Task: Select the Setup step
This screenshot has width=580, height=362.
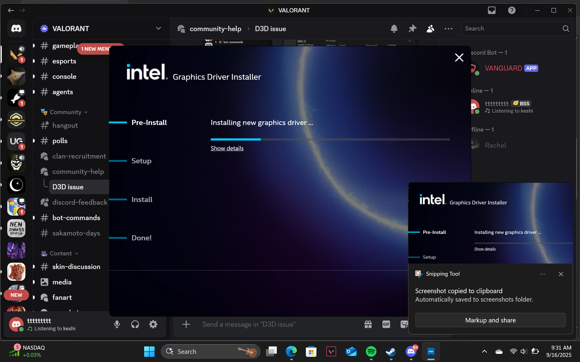Action: 141,161
